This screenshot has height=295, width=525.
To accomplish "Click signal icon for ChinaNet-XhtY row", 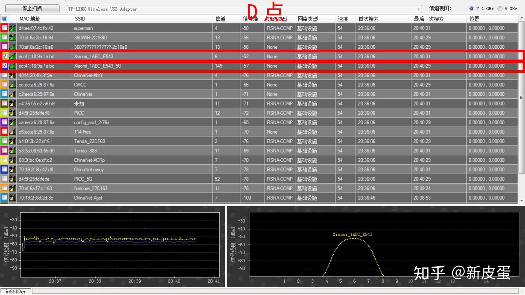I will click(13, 75).
